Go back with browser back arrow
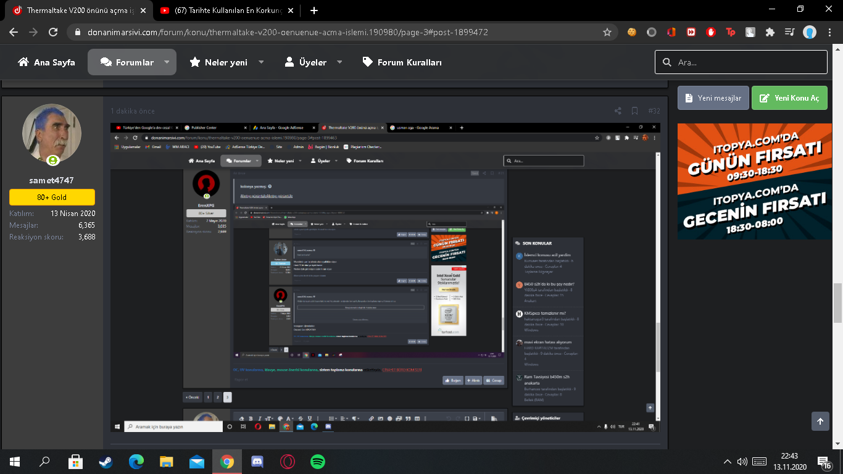 [x=14, y=32]
